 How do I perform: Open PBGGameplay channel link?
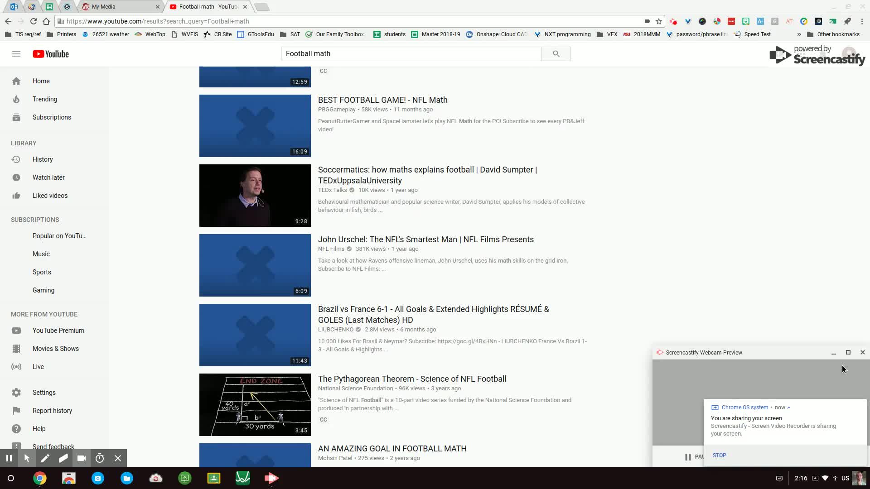click(337, 110)
